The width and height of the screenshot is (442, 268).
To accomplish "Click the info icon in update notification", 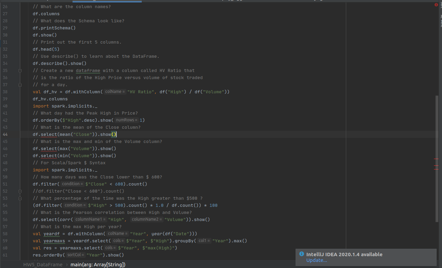I will [x=301, y=254].
